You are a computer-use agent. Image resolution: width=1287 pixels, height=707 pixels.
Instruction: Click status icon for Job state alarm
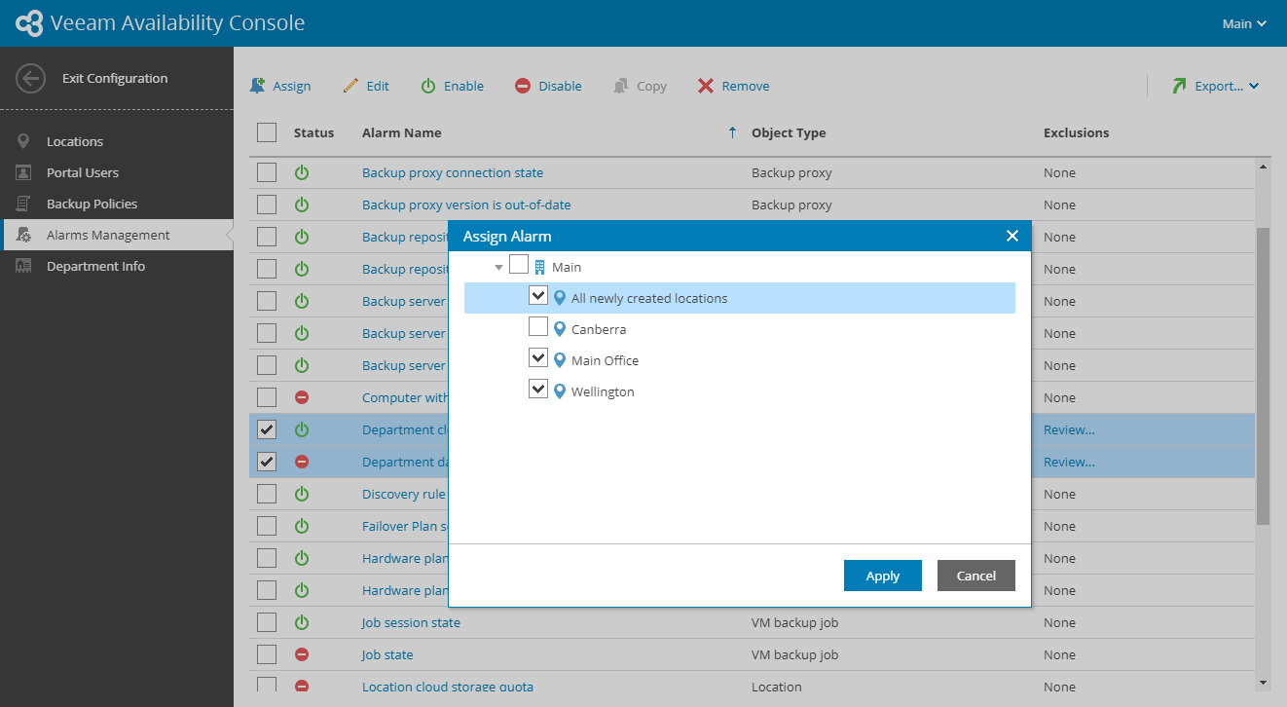pos(302,654)
